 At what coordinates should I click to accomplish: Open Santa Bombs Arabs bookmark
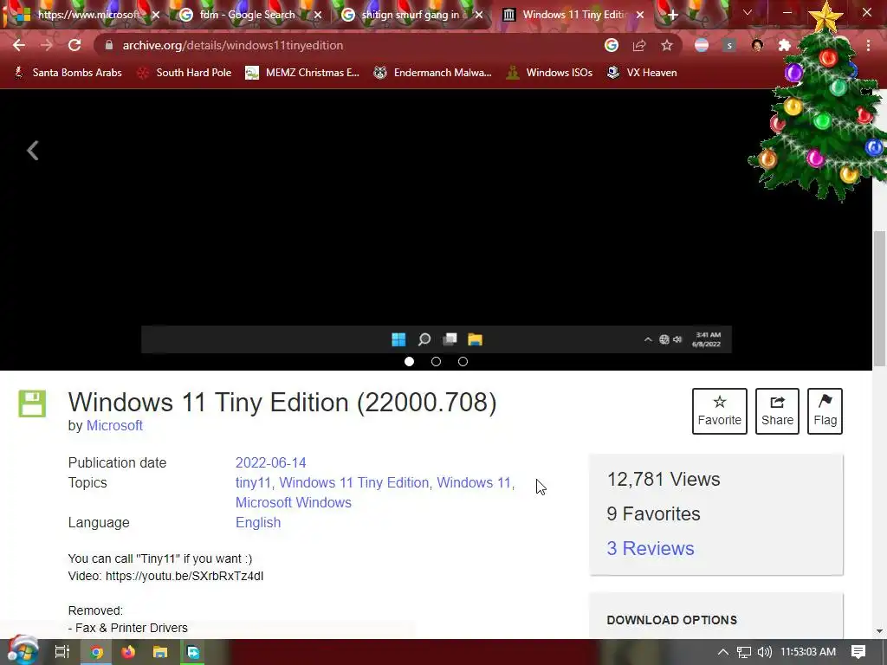point(68,73)
